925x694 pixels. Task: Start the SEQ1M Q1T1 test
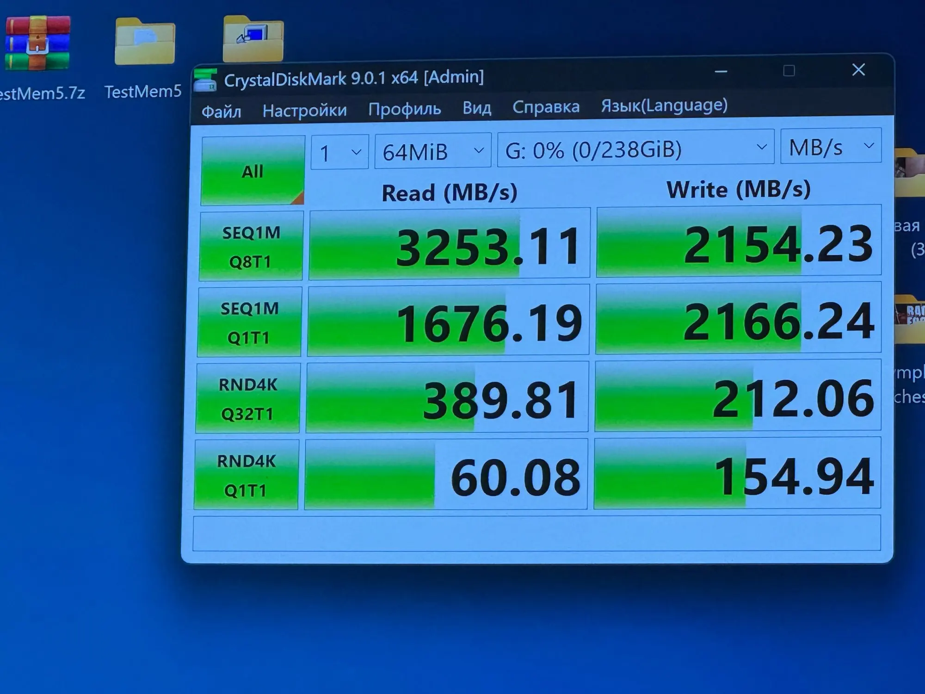point(249,322)
